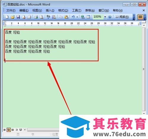Open the 格式(O) menu
The width and height of the screenshot is (148, 139).
(x=63, y=10)
